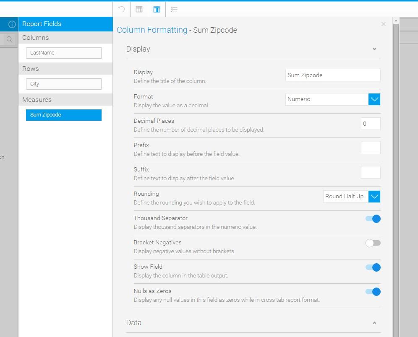Click the Display title text field

click(x=333, y=75)
